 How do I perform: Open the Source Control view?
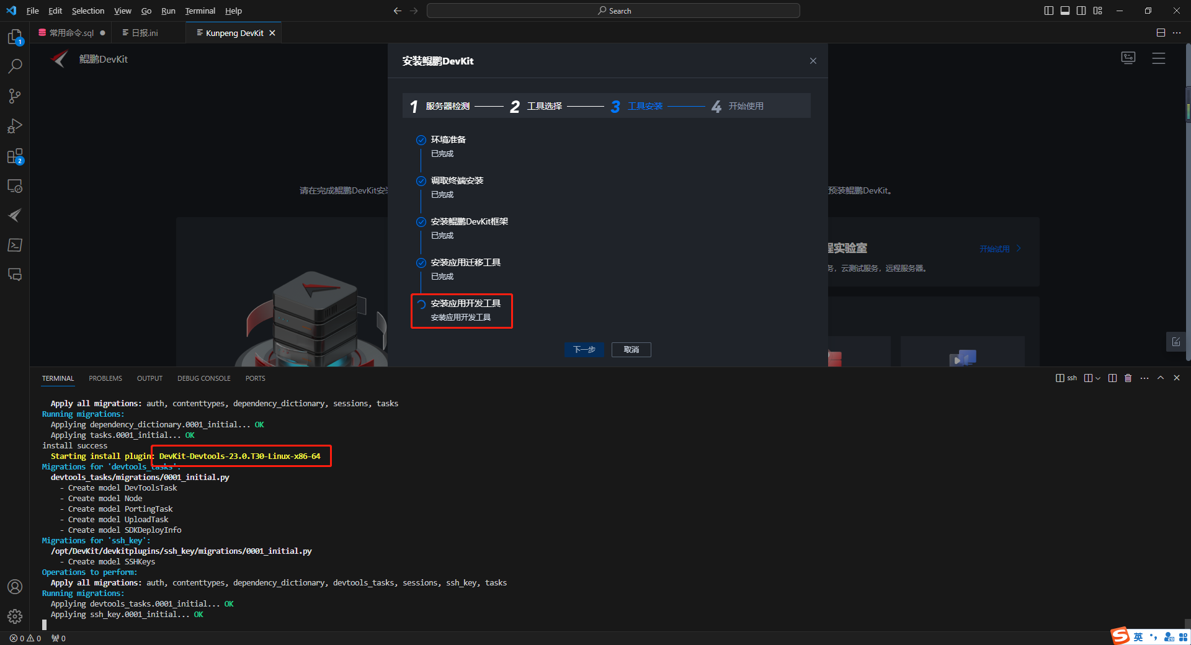(x=15, y=96)
